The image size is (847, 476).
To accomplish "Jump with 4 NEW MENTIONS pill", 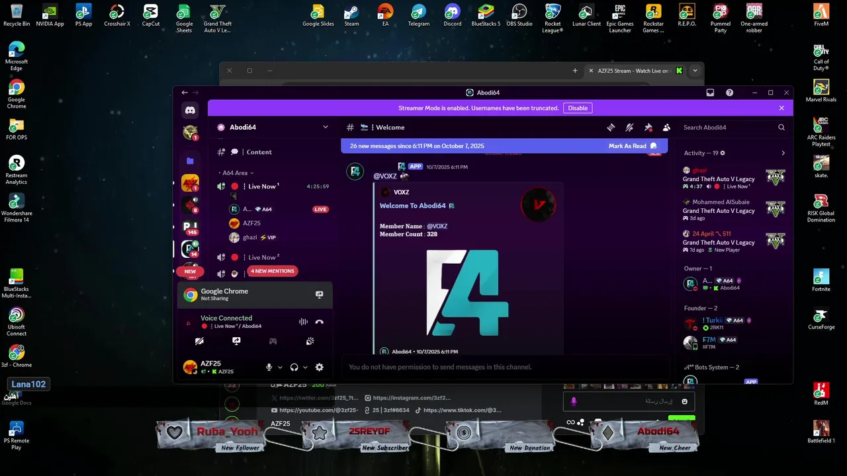I will [x=272, y=271].
